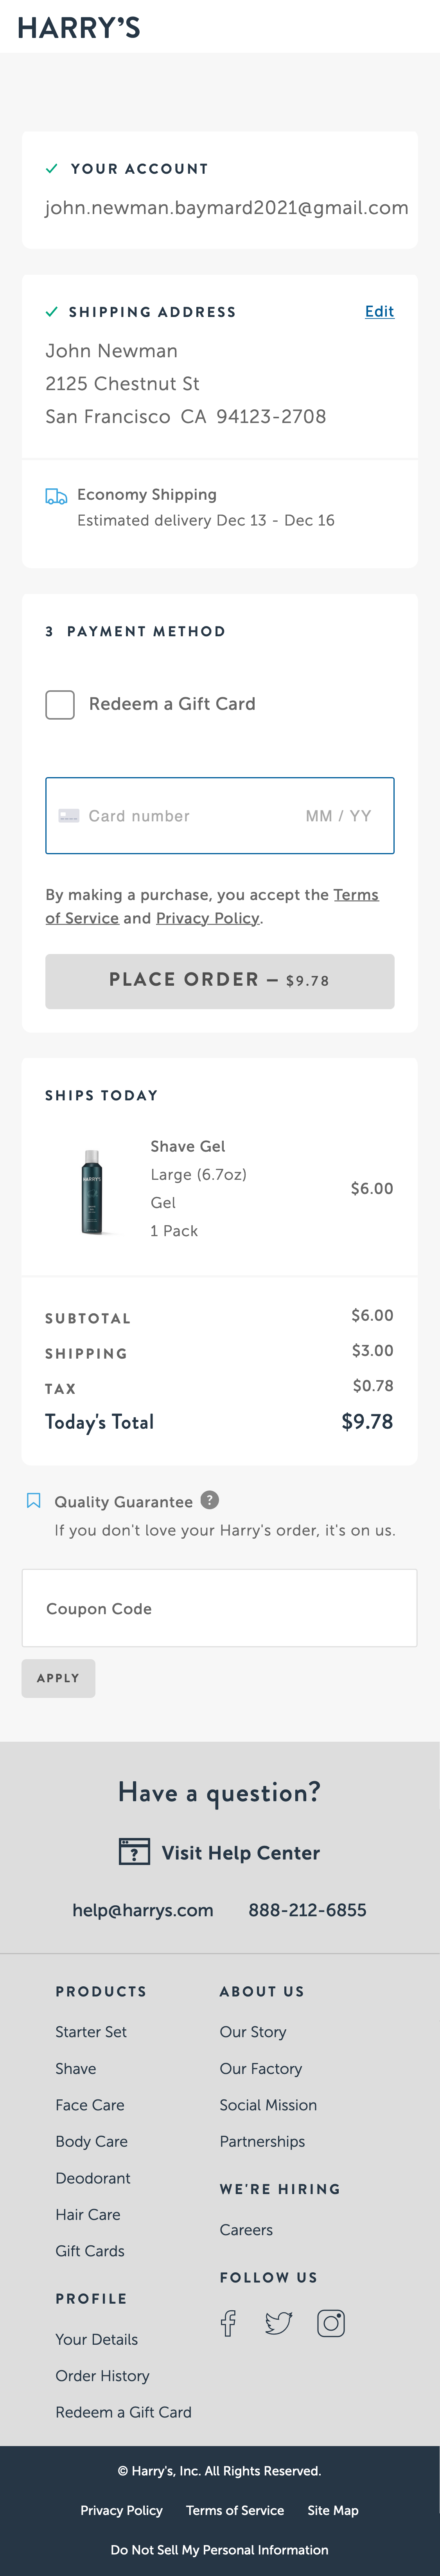Edit the shipping address

point(379,311)
